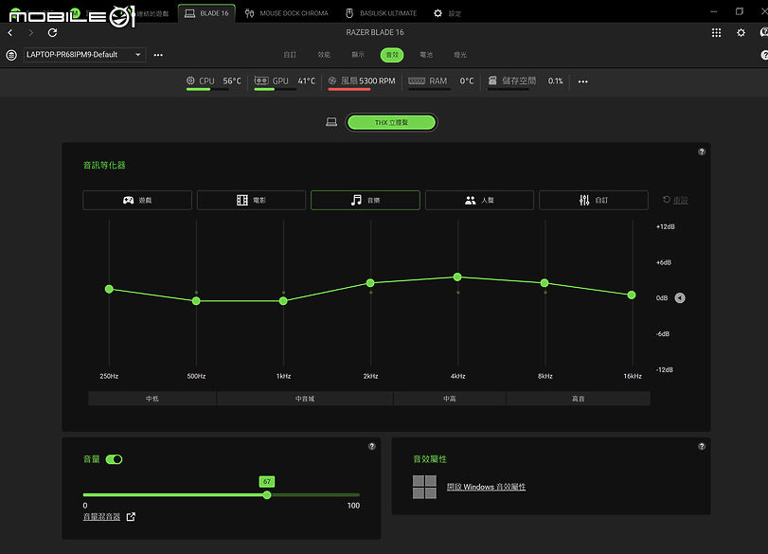Image resolution: width=768 pixels, height=554 pixels.
Task: Click the fan speed 5300 RPM indicator
Action: click(x=362, y=81)
